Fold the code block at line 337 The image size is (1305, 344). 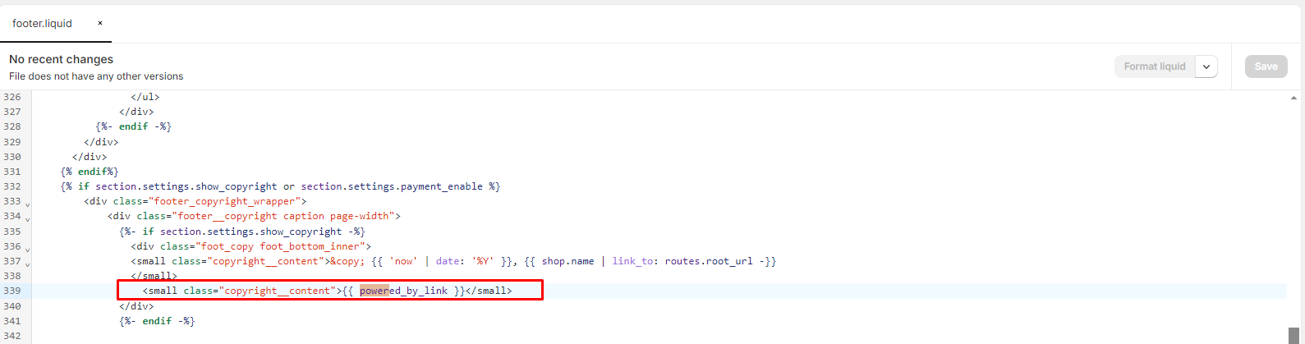(x=27, y=264)
